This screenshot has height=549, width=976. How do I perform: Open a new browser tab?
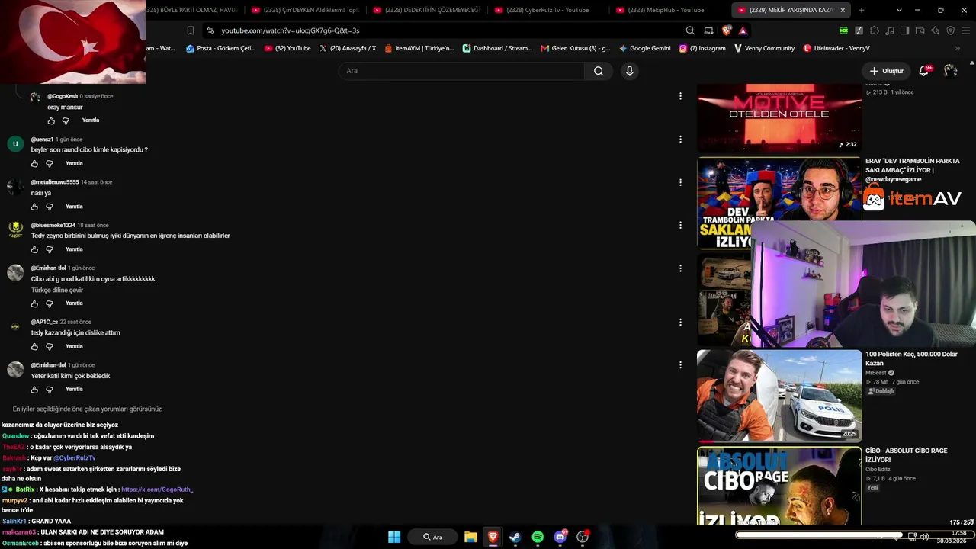(861, 10)
